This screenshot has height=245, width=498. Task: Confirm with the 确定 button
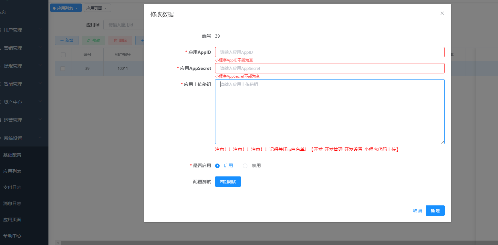click(435, 211)
